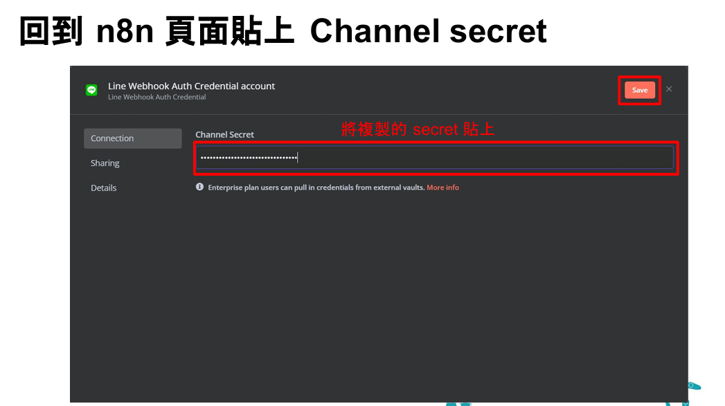This screenshot has width=725, height=406.
Task: Save the Line Webhook credential
Action: (639, 90)
